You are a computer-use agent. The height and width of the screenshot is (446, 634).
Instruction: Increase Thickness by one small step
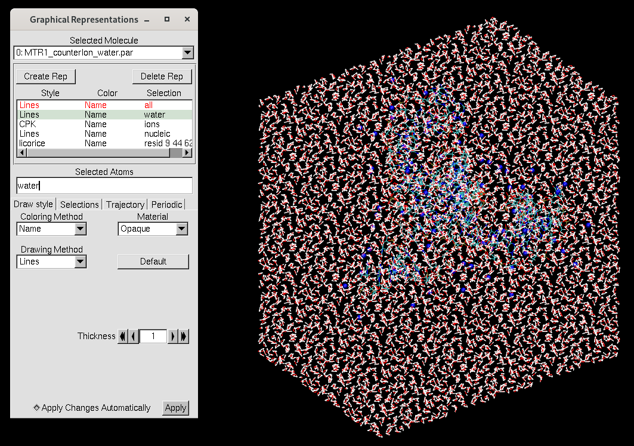[x=173, y=336]
